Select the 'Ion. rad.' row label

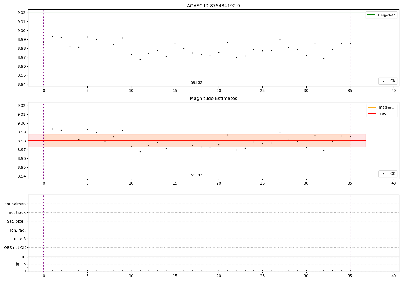tap(18, 230)
